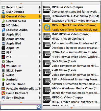101x111 pixels.
Task: Click the Lossless Audio music note icon
Action: 3,30
